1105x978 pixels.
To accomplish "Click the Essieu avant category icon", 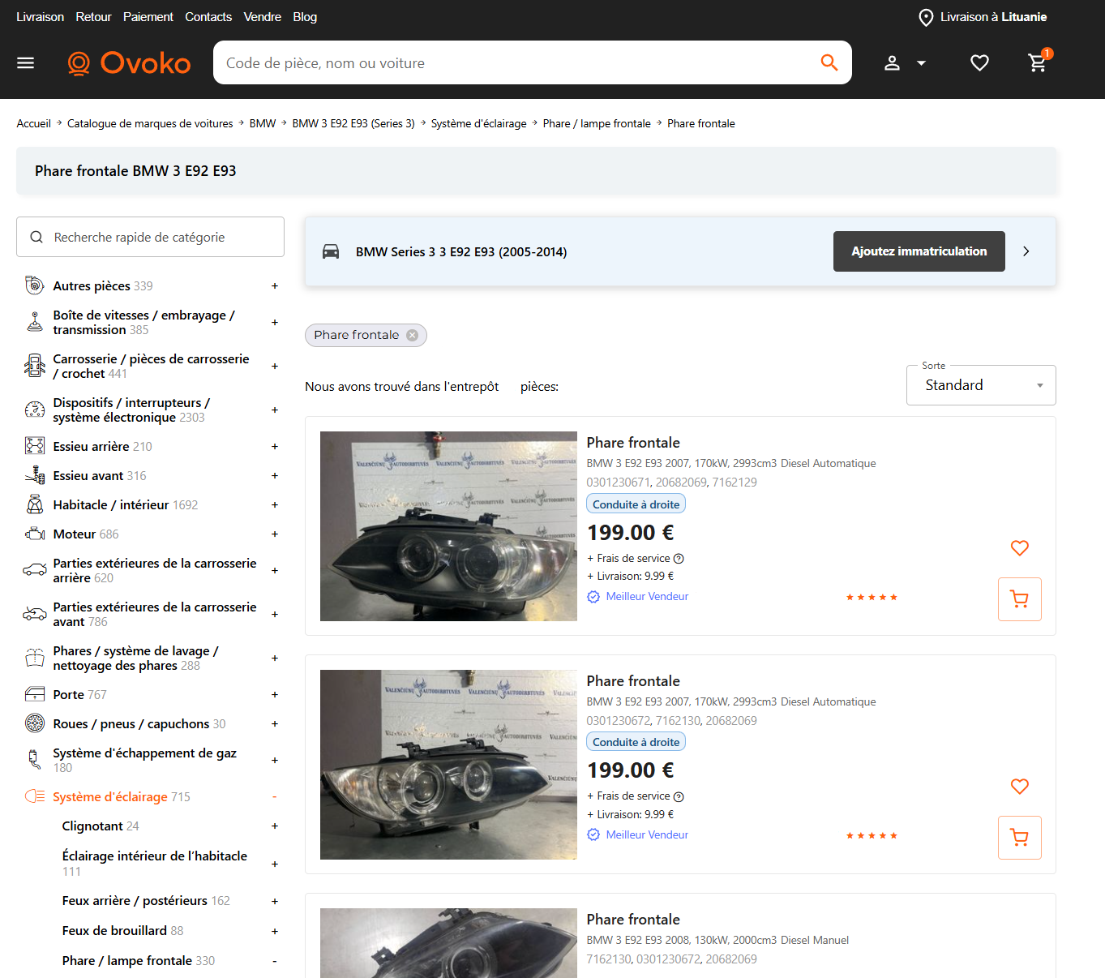I will (x=35, y=475).
